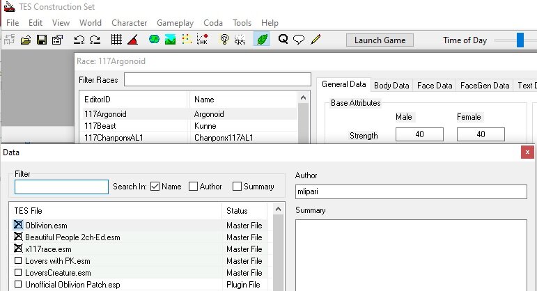Toggle the SKY icon
Viewport: 537px width, 291px height.
240,40
